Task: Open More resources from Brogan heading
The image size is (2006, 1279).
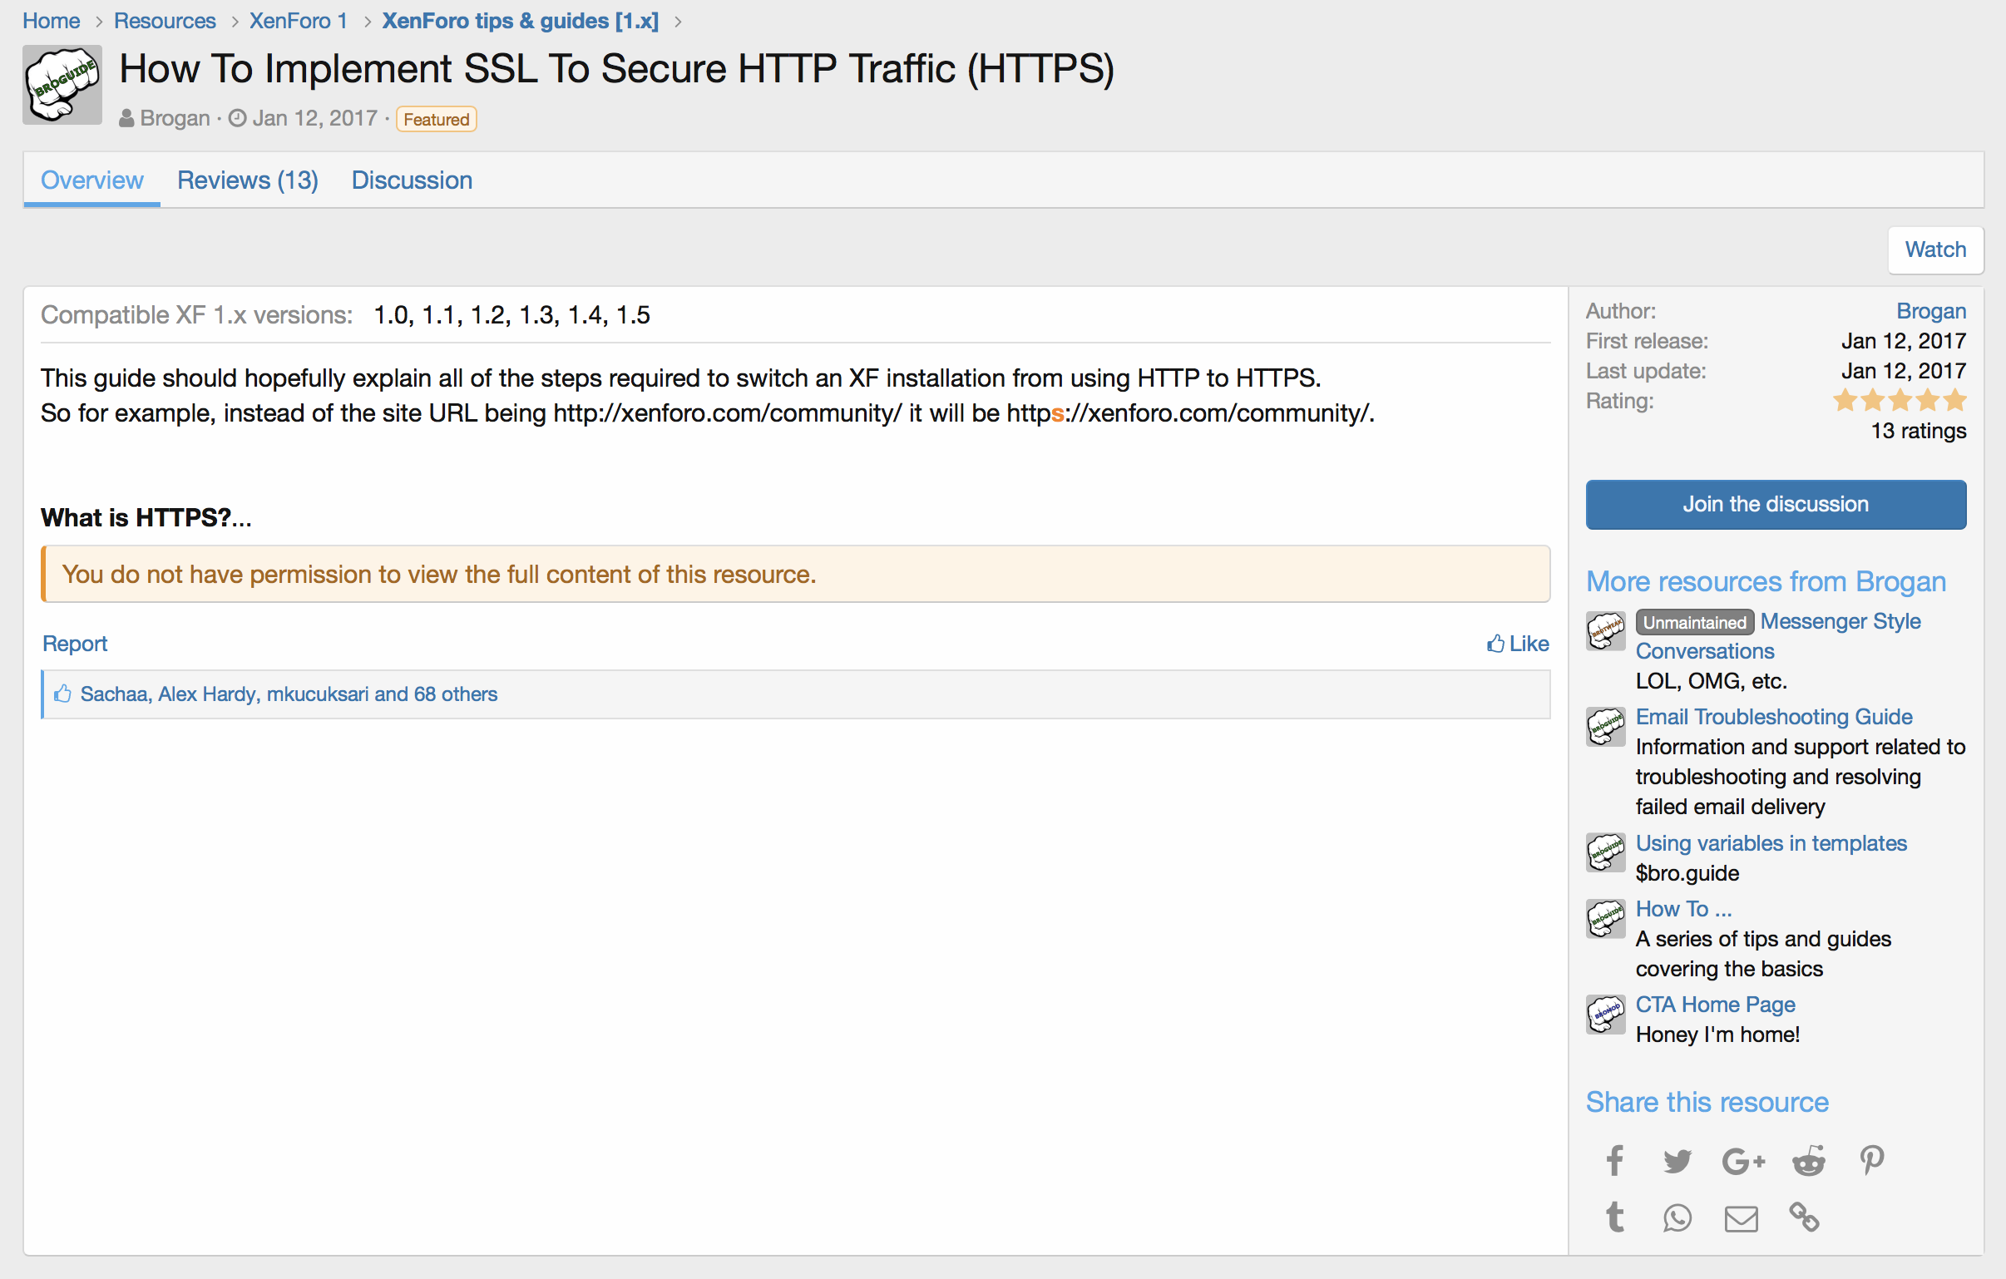Action: point(1766,580)
